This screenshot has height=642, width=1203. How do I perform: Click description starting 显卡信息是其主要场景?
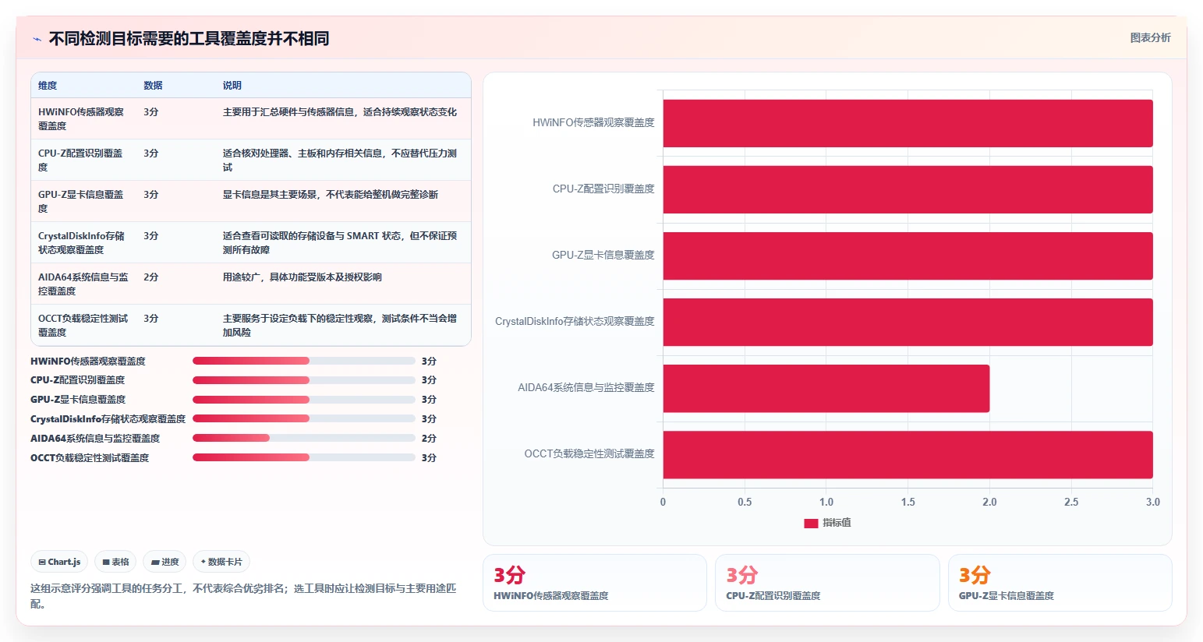click(331, 195)
